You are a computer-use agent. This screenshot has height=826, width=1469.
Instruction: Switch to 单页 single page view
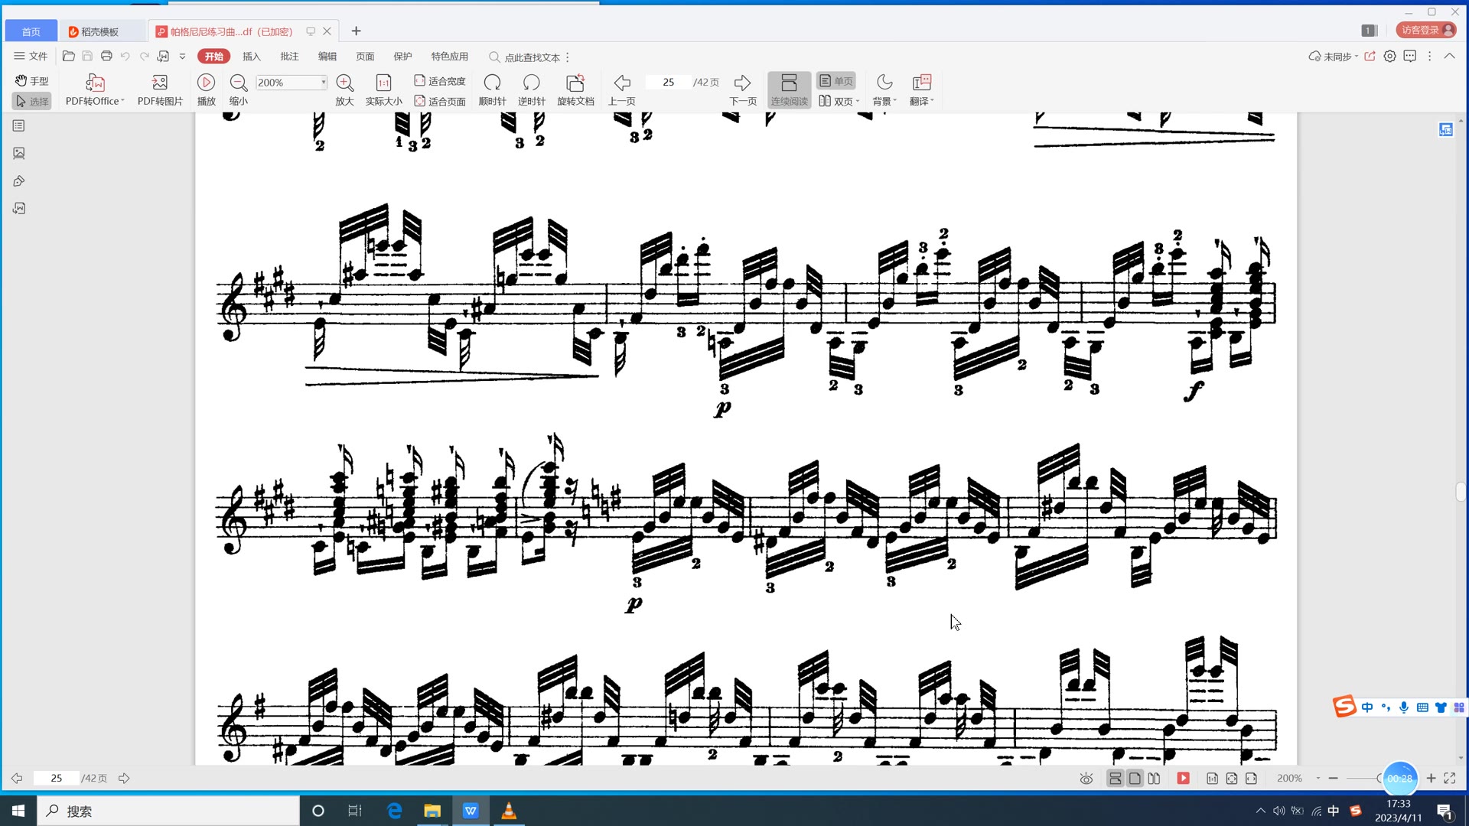(835, 81)
